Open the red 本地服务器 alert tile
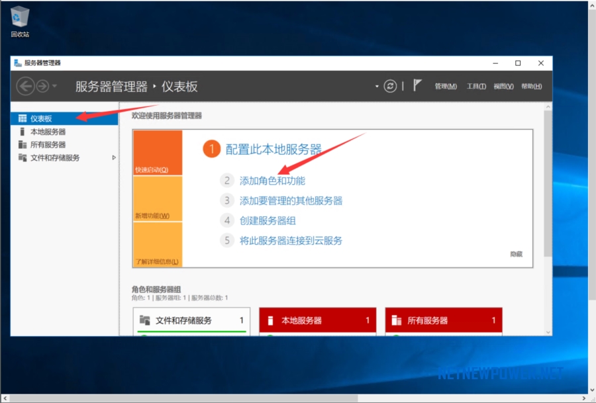596x403 pixels. tap(317, 320)
